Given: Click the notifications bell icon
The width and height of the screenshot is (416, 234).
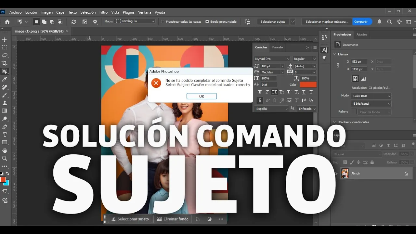Looking at the screenshot, I should coord(379,22).
